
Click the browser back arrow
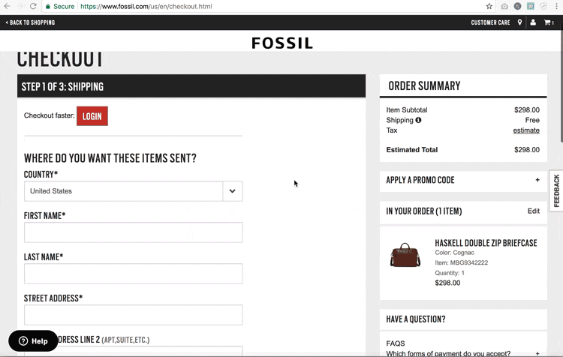[8, 6]
